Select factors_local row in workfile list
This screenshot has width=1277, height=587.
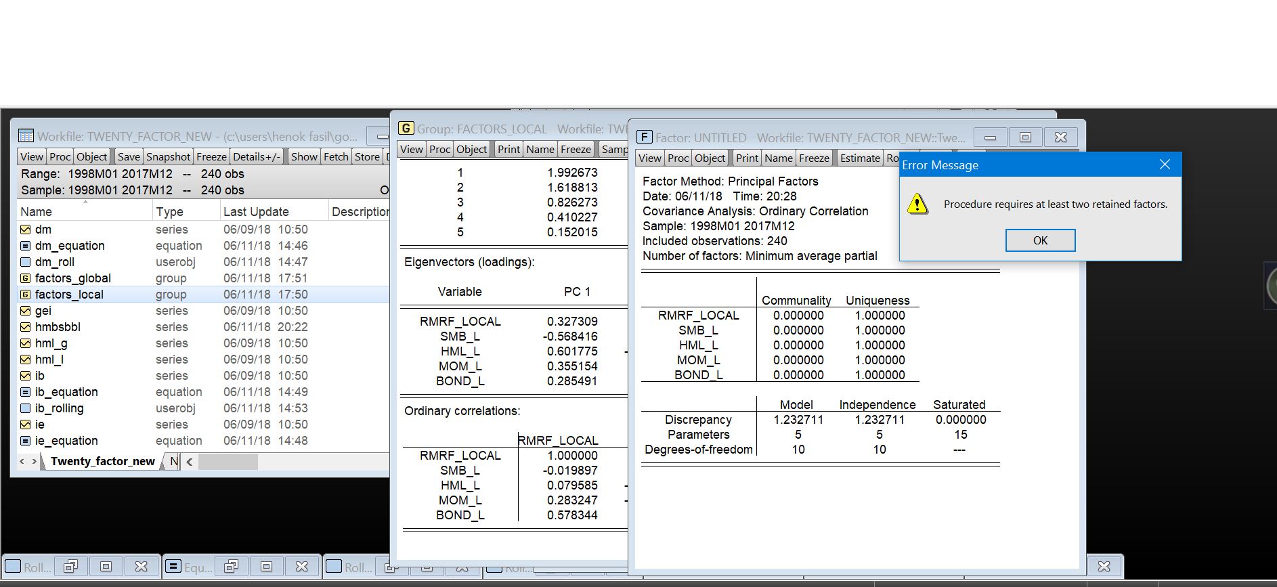coord(203,295)
